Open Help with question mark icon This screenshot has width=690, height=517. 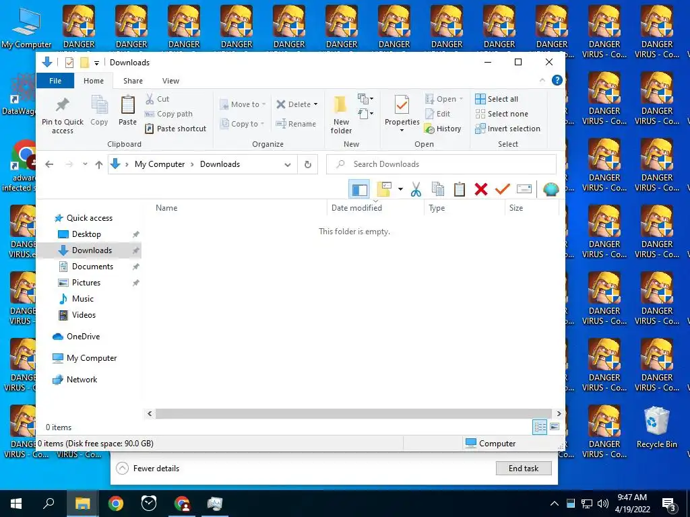pyautogui.click(x=557, y=80)
